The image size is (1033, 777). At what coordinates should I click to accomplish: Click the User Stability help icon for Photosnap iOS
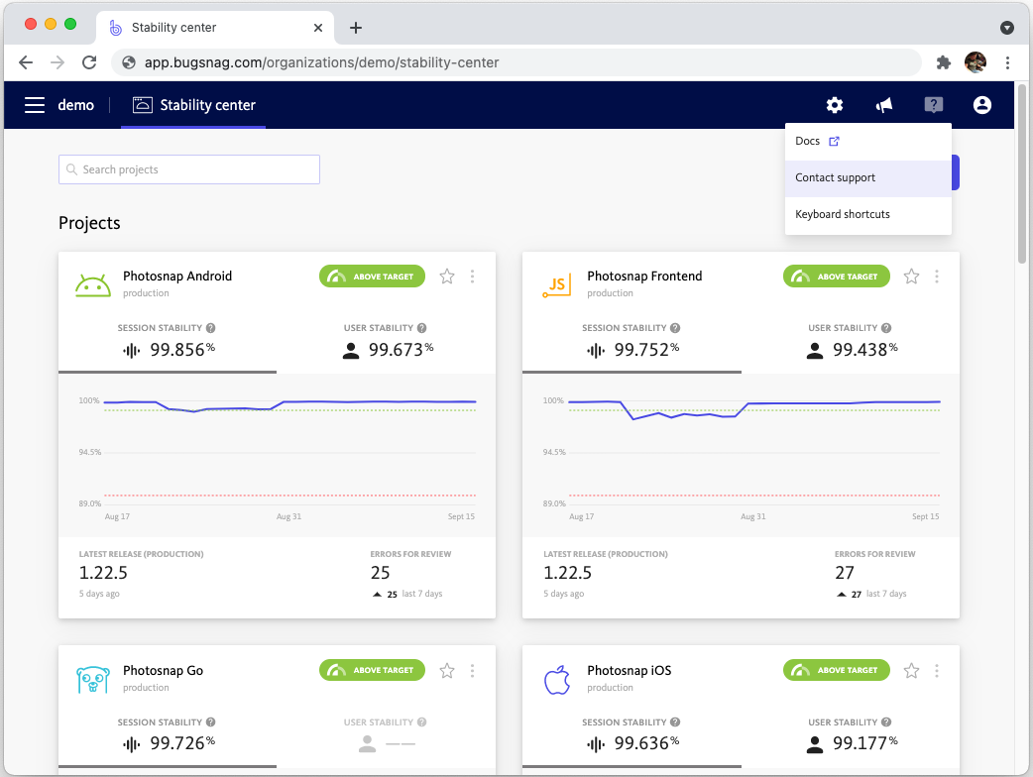[886, 722]
